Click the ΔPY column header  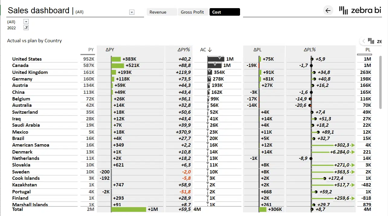(x=110, y=50)
